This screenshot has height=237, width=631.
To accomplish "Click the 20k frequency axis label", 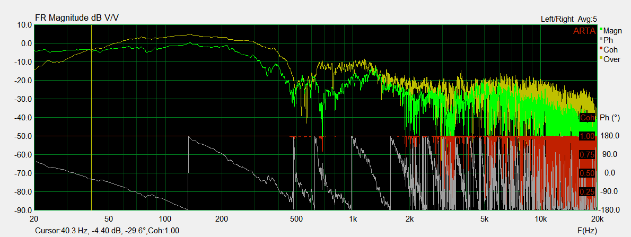I will click(x=597, y=219).
